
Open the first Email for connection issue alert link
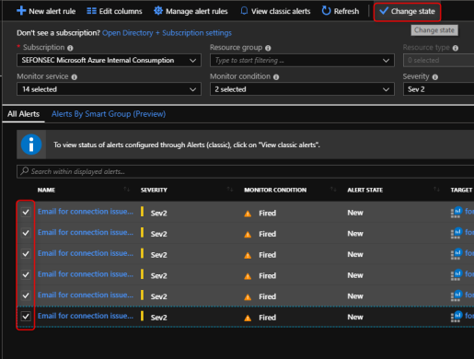point(86,212)
